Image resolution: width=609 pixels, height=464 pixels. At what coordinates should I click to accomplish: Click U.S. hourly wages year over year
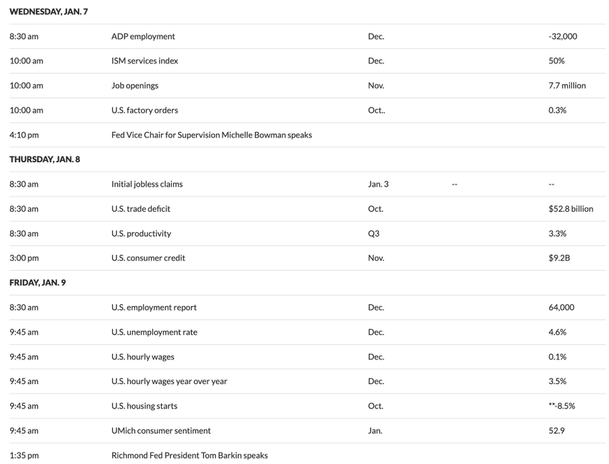point(169,381)
